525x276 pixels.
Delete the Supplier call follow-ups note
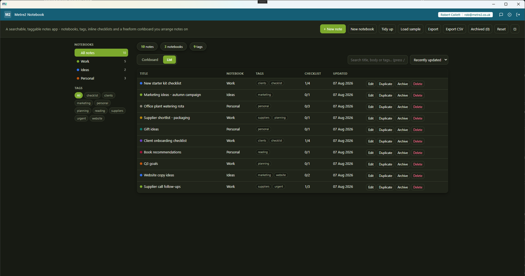pyautogui.click(x=418, y=187)
